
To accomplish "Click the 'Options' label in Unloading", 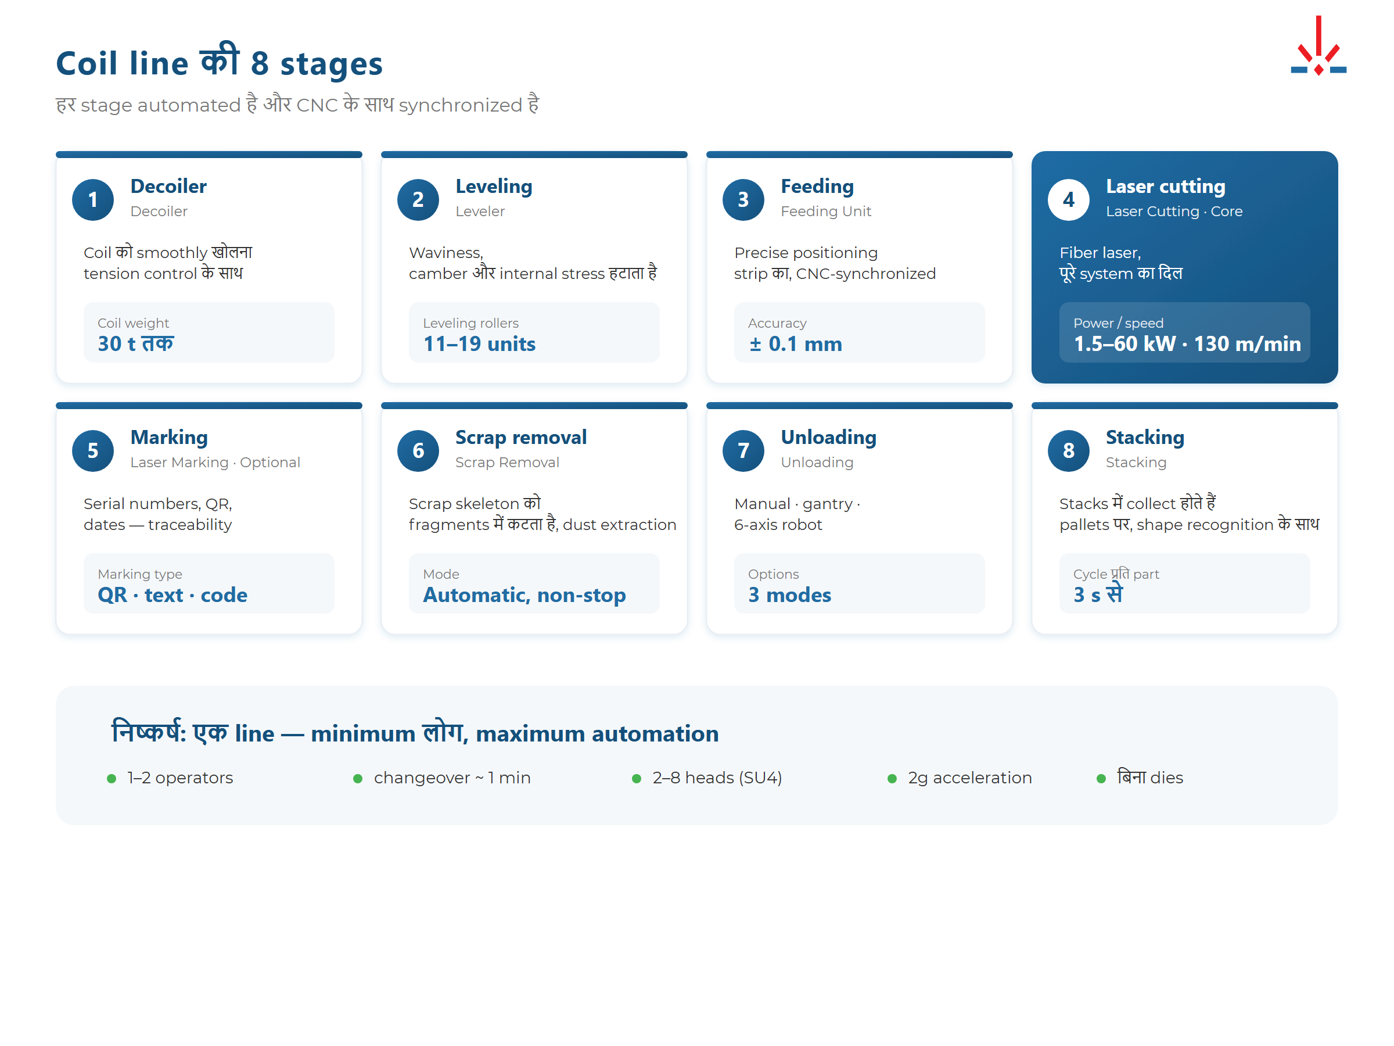I will (773, 574).
